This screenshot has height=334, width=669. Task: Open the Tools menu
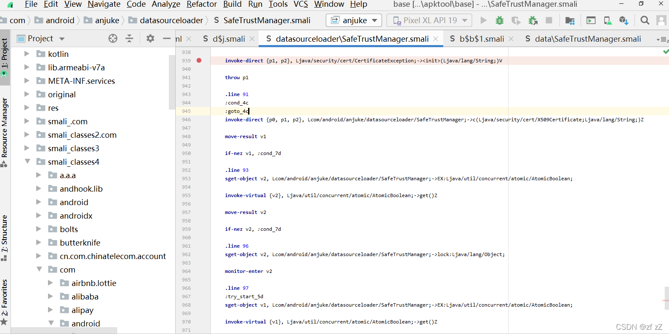coord(278,4)
